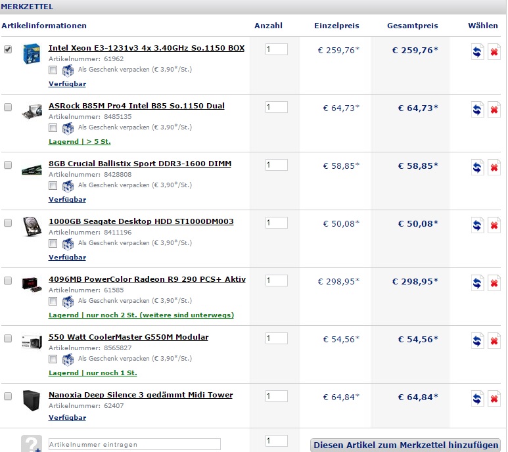
Task: Click the Artikelnummer eintragen input field
Action: [x=135, y=444]
